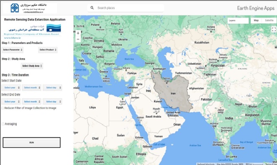Check the Averaging checkbox

pyautogui.click(x=3, y=124)
